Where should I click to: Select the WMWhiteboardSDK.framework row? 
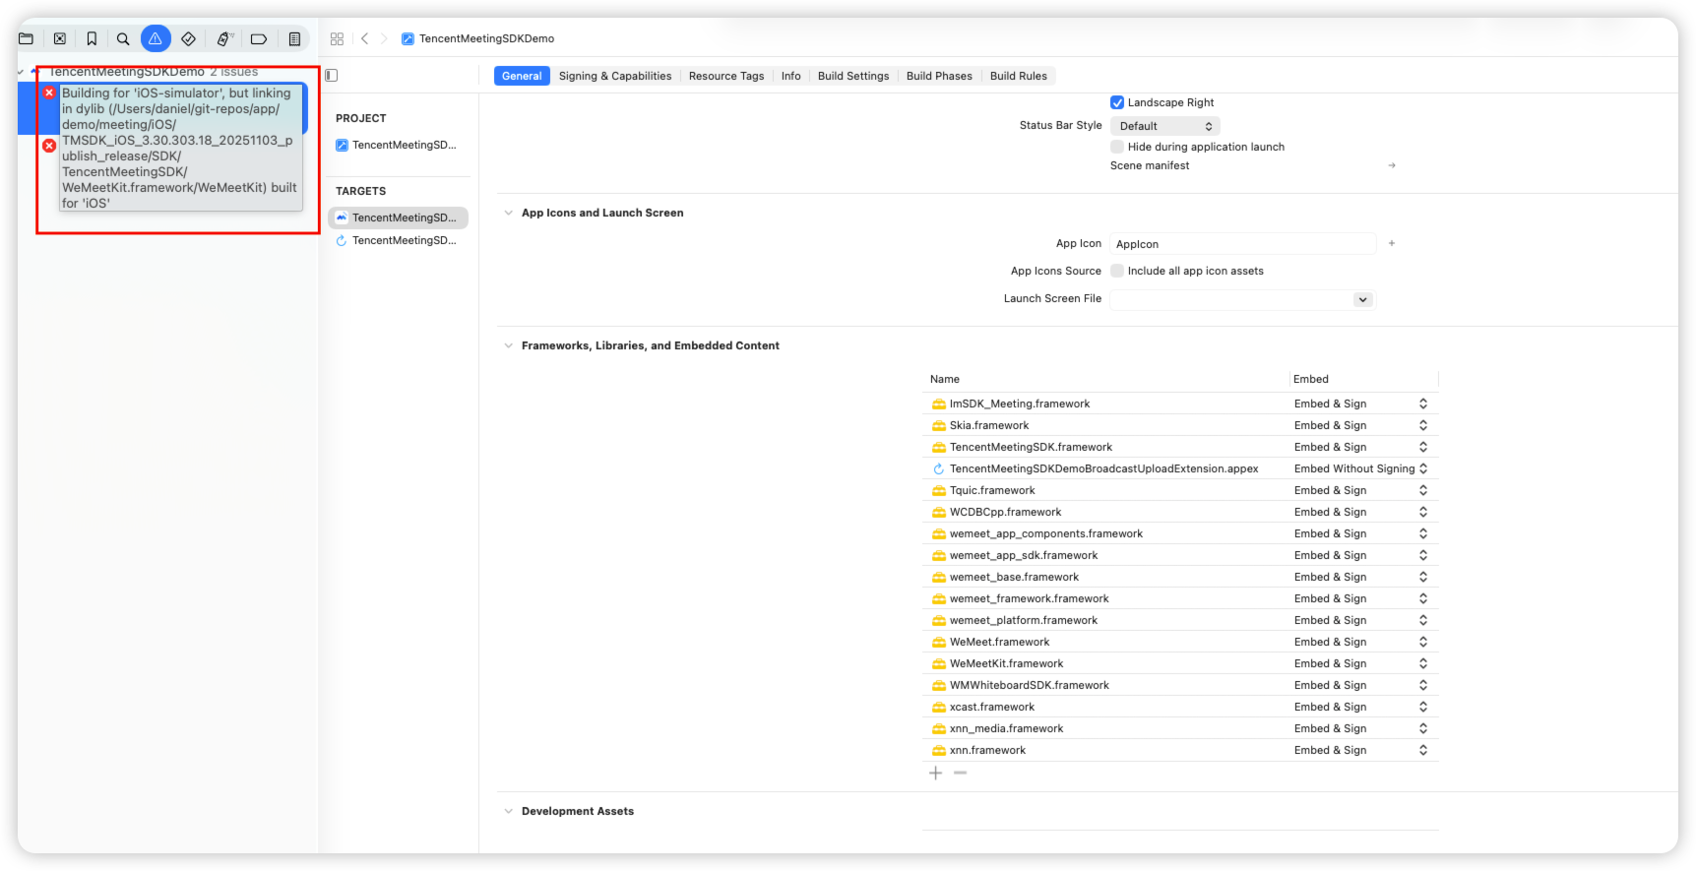coord(1180,685)
